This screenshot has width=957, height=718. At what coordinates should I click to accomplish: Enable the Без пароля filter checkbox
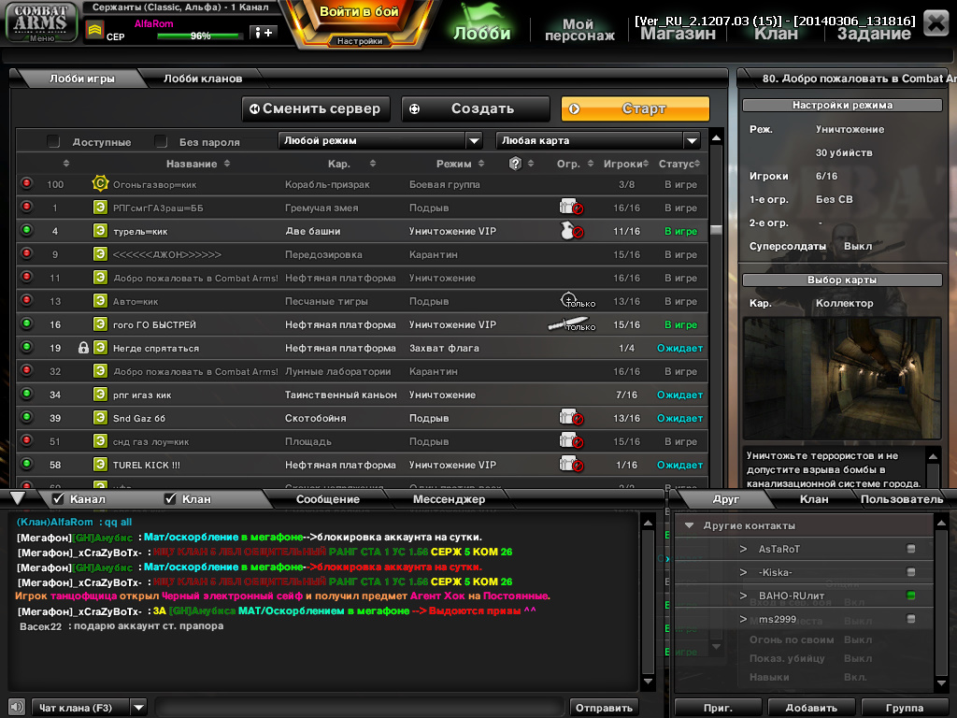[161, 142]
